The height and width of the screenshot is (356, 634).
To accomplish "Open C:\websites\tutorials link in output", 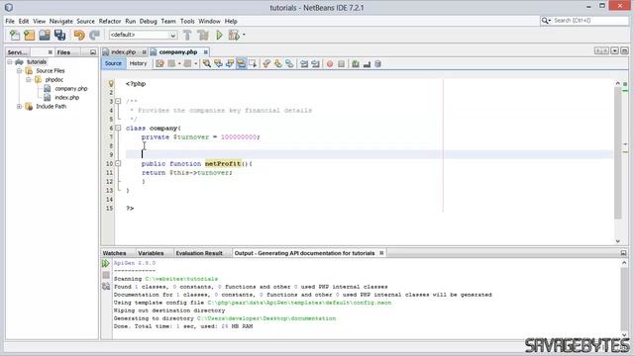I will 181,279.
